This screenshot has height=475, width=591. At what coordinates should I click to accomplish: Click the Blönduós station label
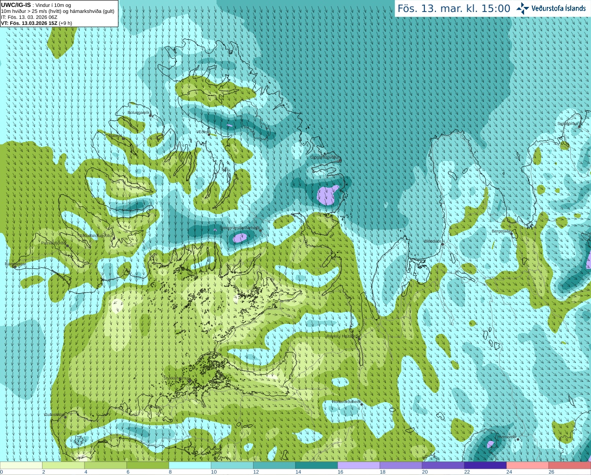coord(433,241)
